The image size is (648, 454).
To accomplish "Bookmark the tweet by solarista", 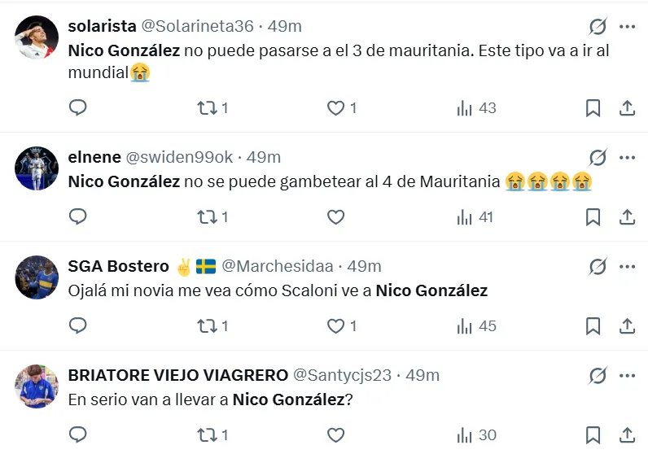I will point(593,107).
